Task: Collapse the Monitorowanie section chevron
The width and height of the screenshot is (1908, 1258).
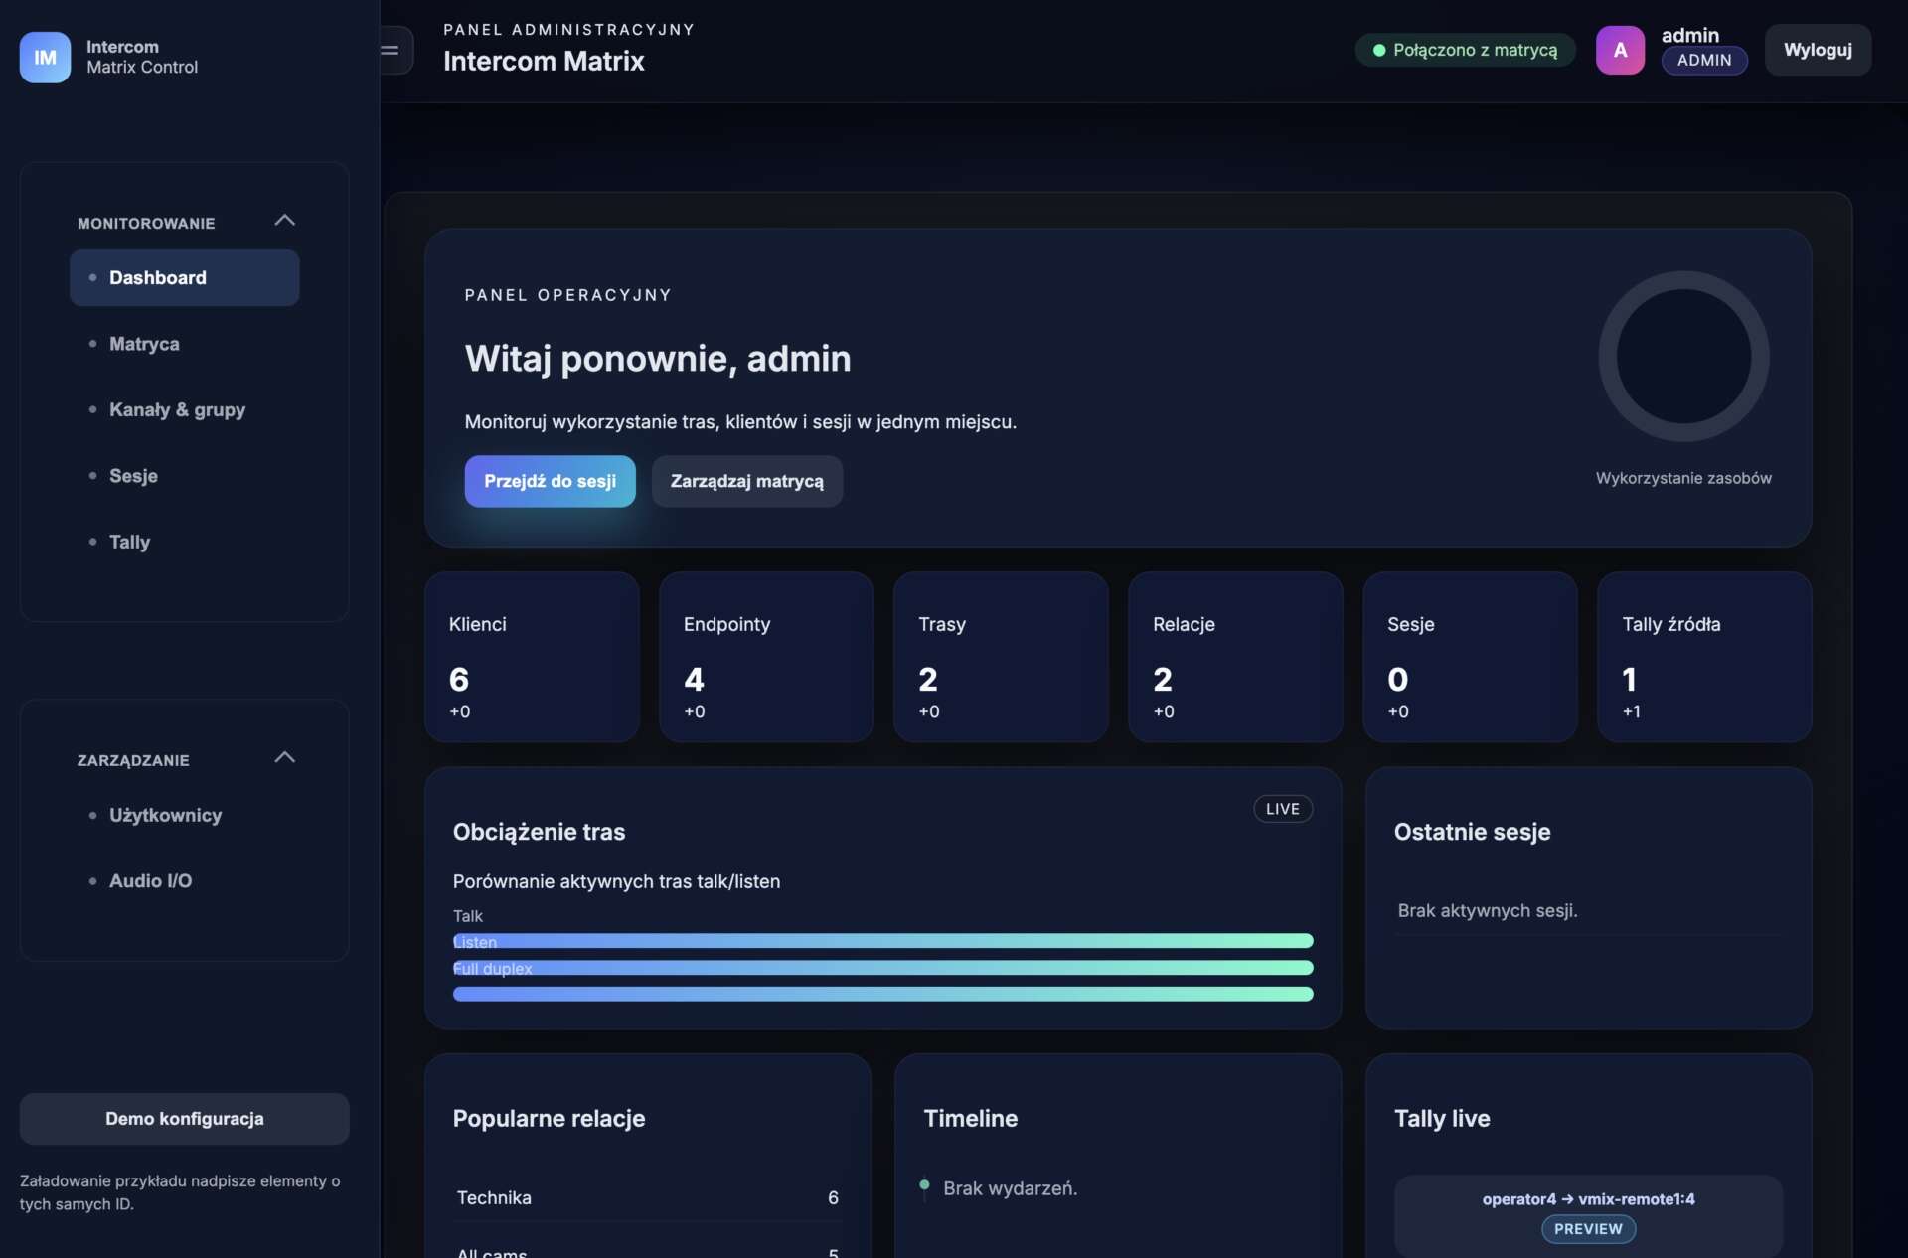Action: (284, 221)
